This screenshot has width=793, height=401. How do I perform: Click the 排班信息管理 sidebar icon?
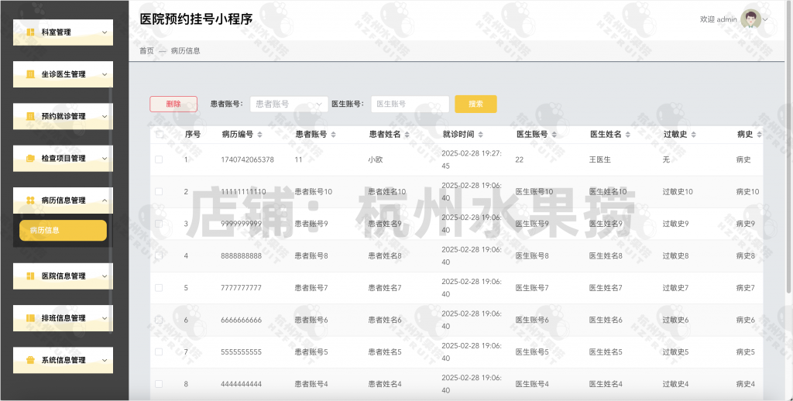[x=30, y=317]
